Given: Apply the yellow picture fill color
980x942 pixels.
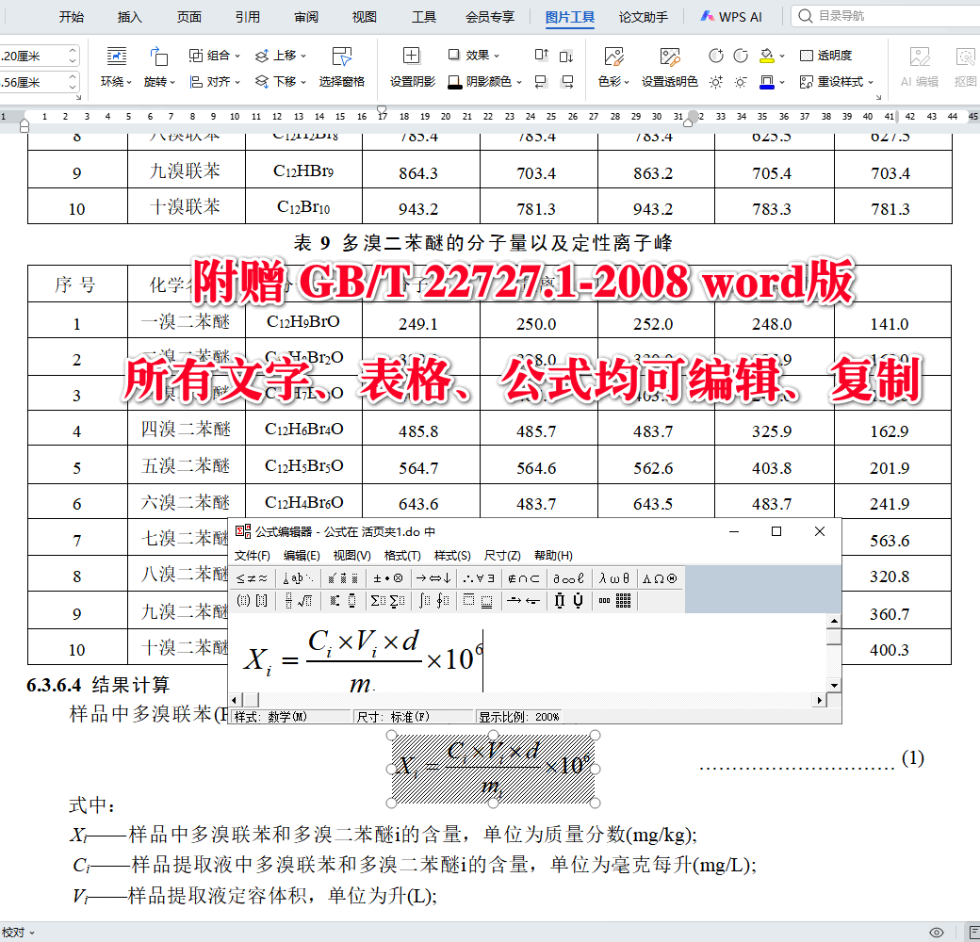Looking at the screenshot, I should pos(767,56).
